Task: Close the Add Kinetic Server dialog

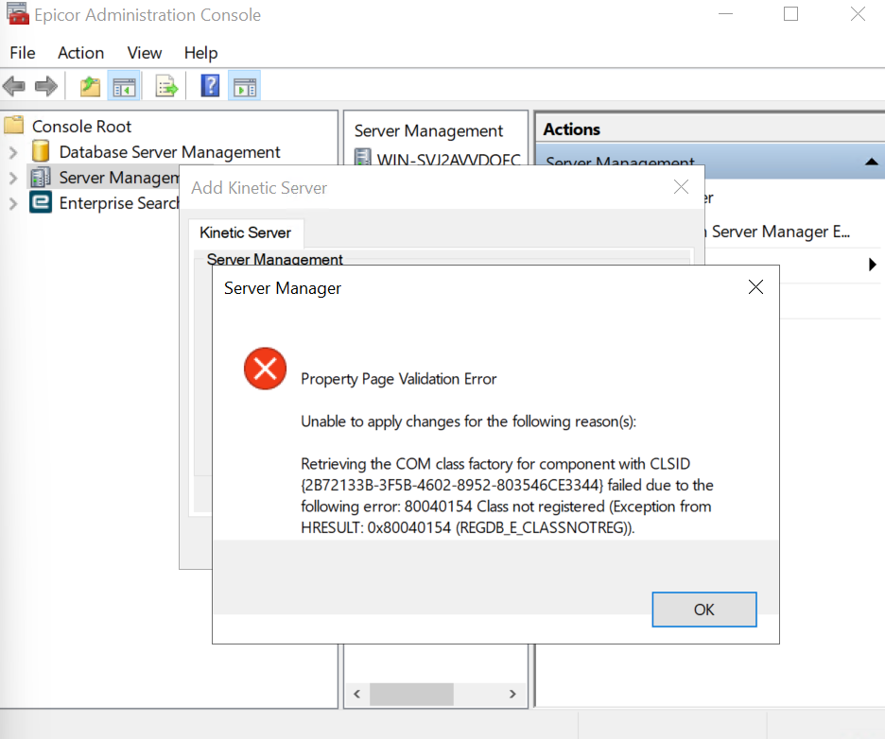Action: [x=682, y=187]
